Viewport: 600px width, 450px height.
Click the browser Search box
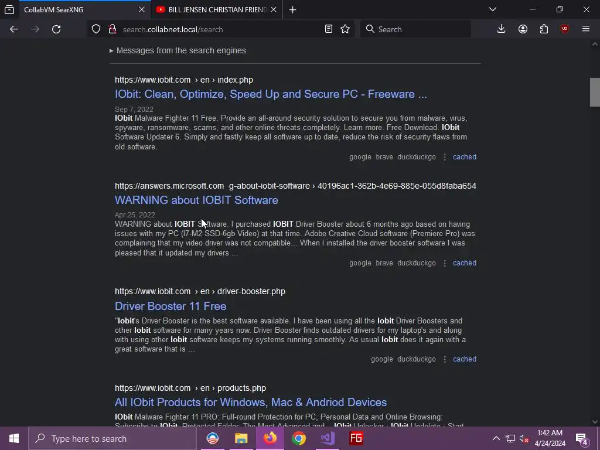pos(415,29)
